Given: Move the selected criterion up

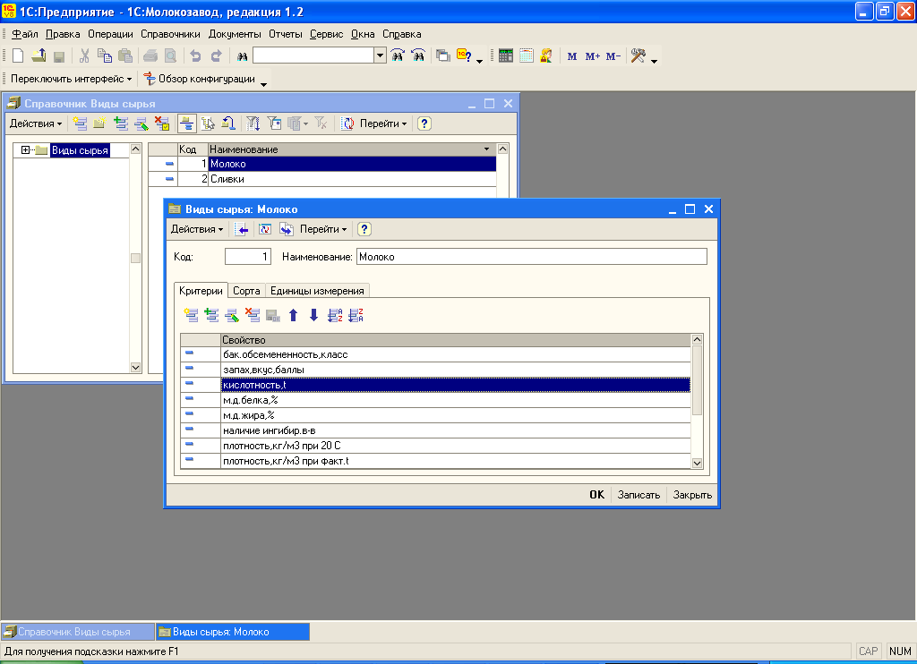Looking at the screenshot, I should 294,316.
